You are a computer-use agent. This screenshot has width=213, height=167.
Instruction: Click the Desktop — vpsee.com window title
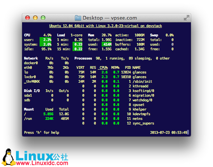110,18
